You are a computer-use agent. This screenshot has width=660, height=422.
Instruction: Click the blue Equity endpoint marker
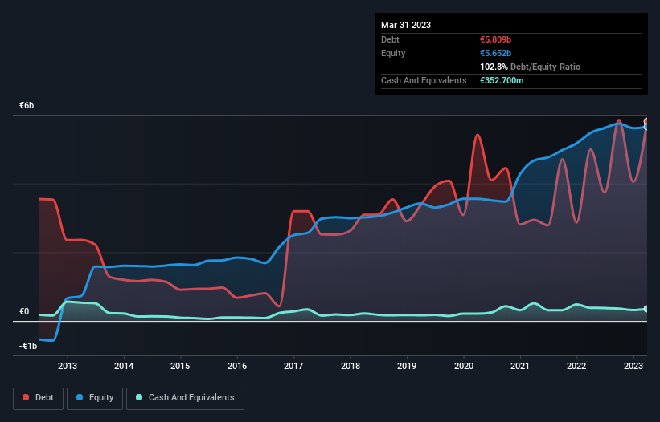point(646,127)
